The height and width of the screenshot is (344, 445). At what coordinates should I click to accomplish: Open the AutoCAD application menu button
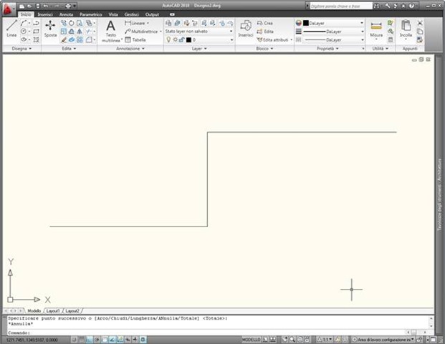coord(8,9)
